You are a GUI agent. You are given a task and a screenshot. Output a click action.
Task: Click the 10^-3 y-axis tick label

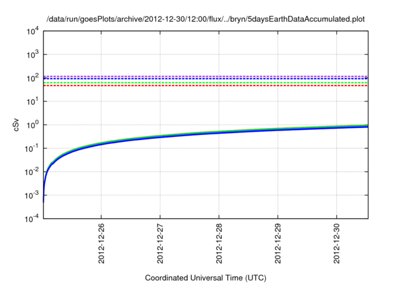tap(32, 195)
